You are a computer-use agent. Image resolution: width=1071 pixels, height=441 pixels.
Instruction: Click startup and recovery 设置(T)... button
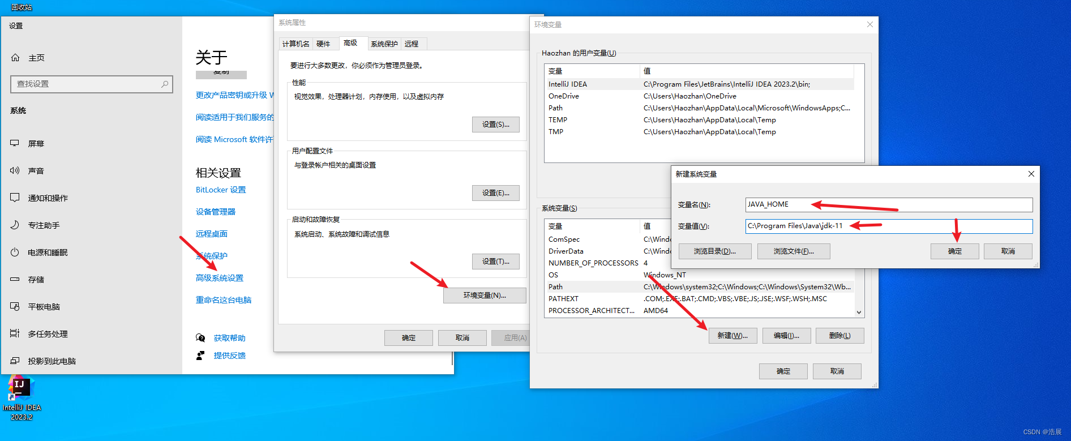[496, 262]
